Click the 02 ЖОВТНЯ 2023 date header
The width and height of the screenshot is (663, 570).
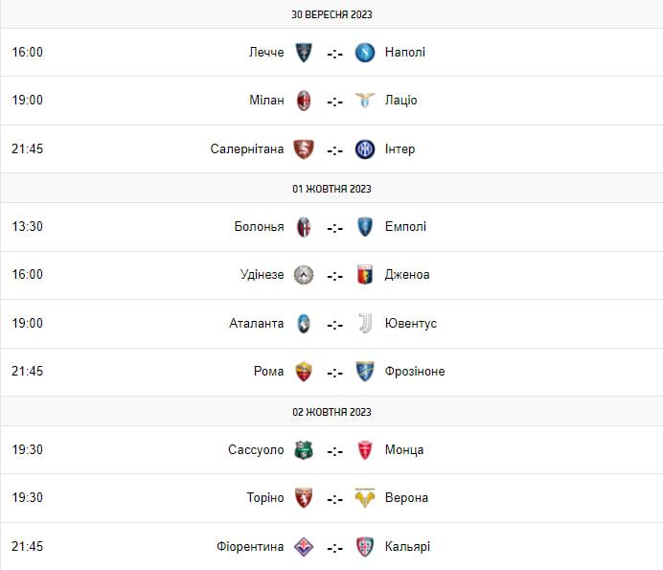pyautogui.click(x=331, y=412)
